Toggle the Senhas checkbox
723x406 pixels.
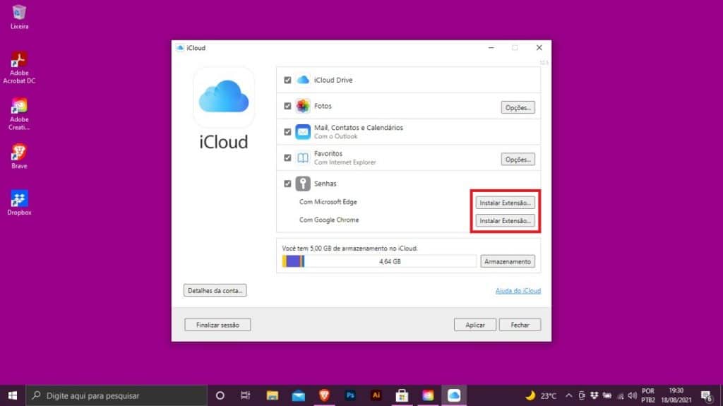coord(288,184)
